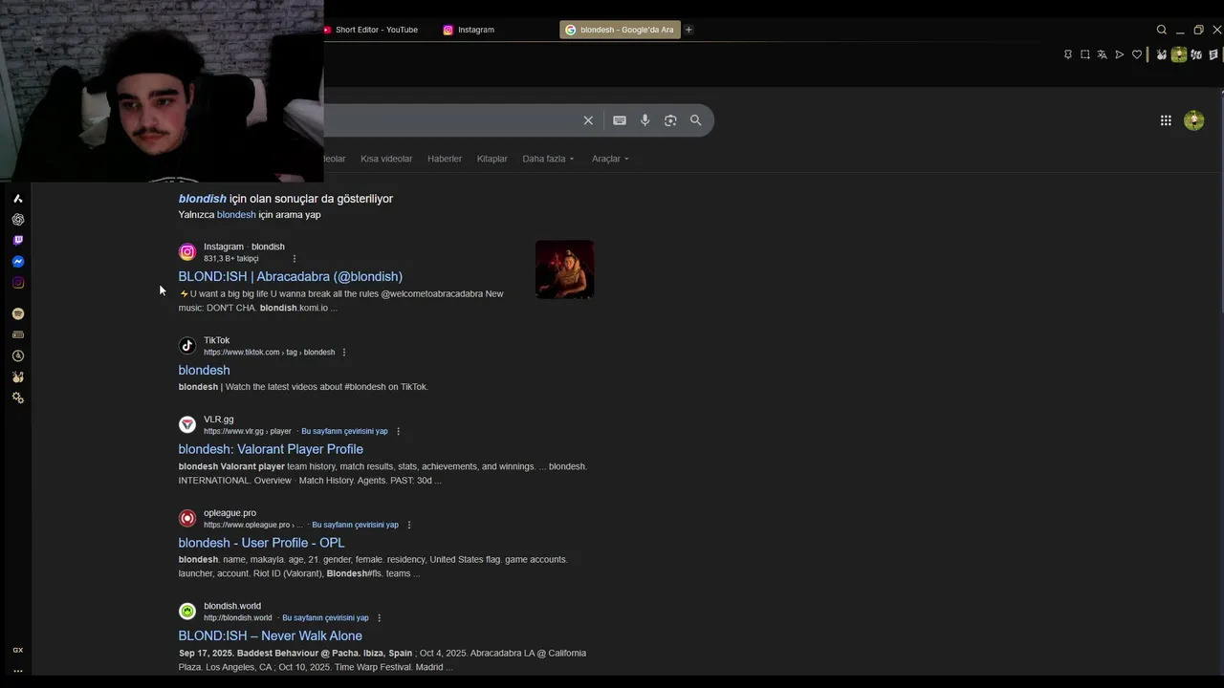Click the player arrow icon in toolbar
The image size is (1224, 688).
pos(1119,54)
